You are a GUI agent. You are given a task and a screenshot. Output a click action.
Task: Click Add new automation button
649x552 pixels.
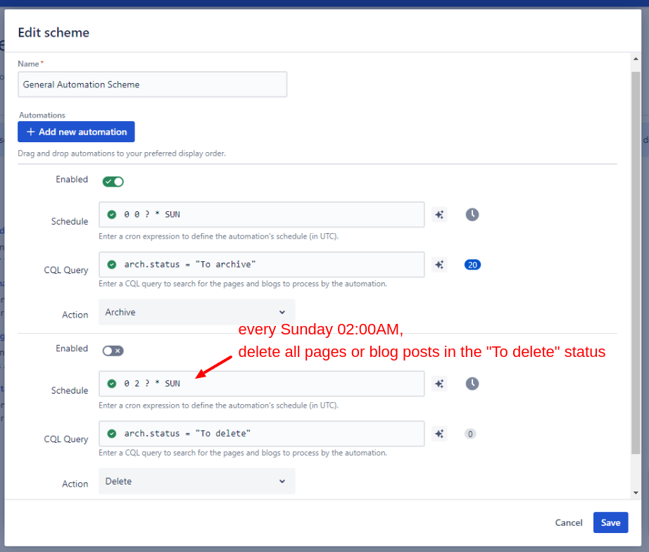pos(76,132)
